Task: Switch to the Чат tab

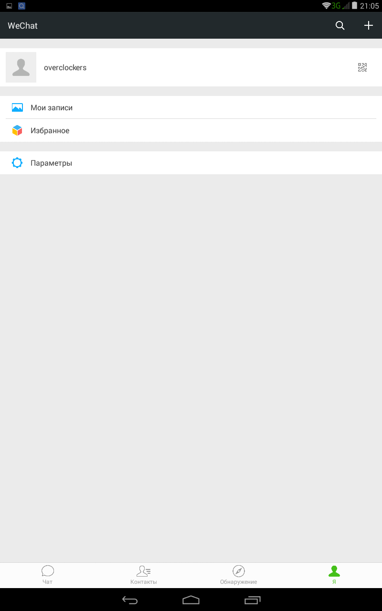Action: [48, 575]
